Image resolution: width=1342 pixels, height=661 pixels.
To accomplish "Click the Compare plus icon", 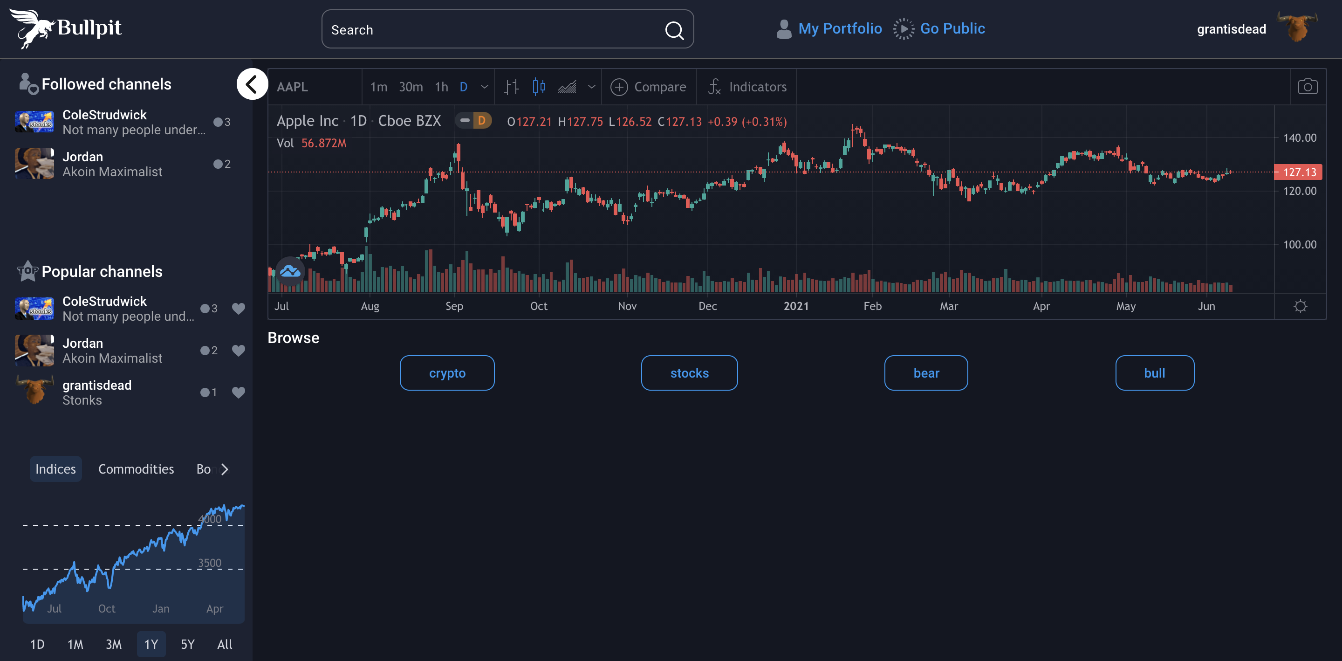I will (x=619, y=87).
